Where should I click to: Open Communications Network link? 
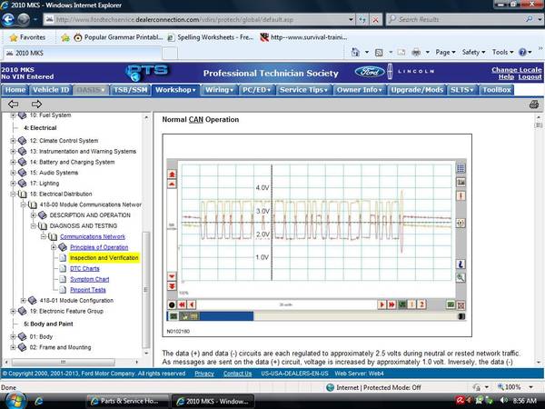click(93, 236)
